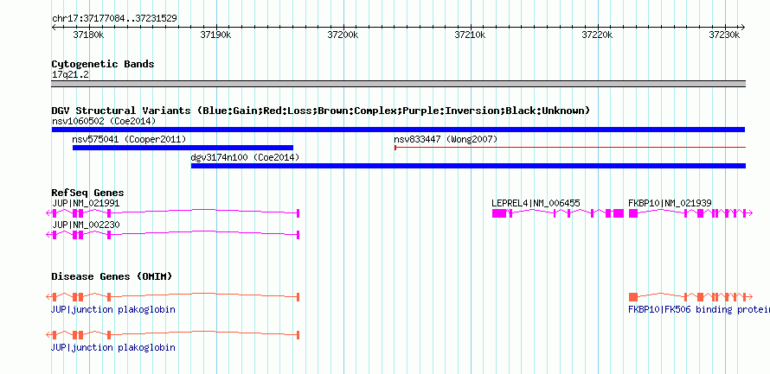Open the nsv575041 (Cooper2011) label
The width and height of the screenshot is (770, 374).
129,139
